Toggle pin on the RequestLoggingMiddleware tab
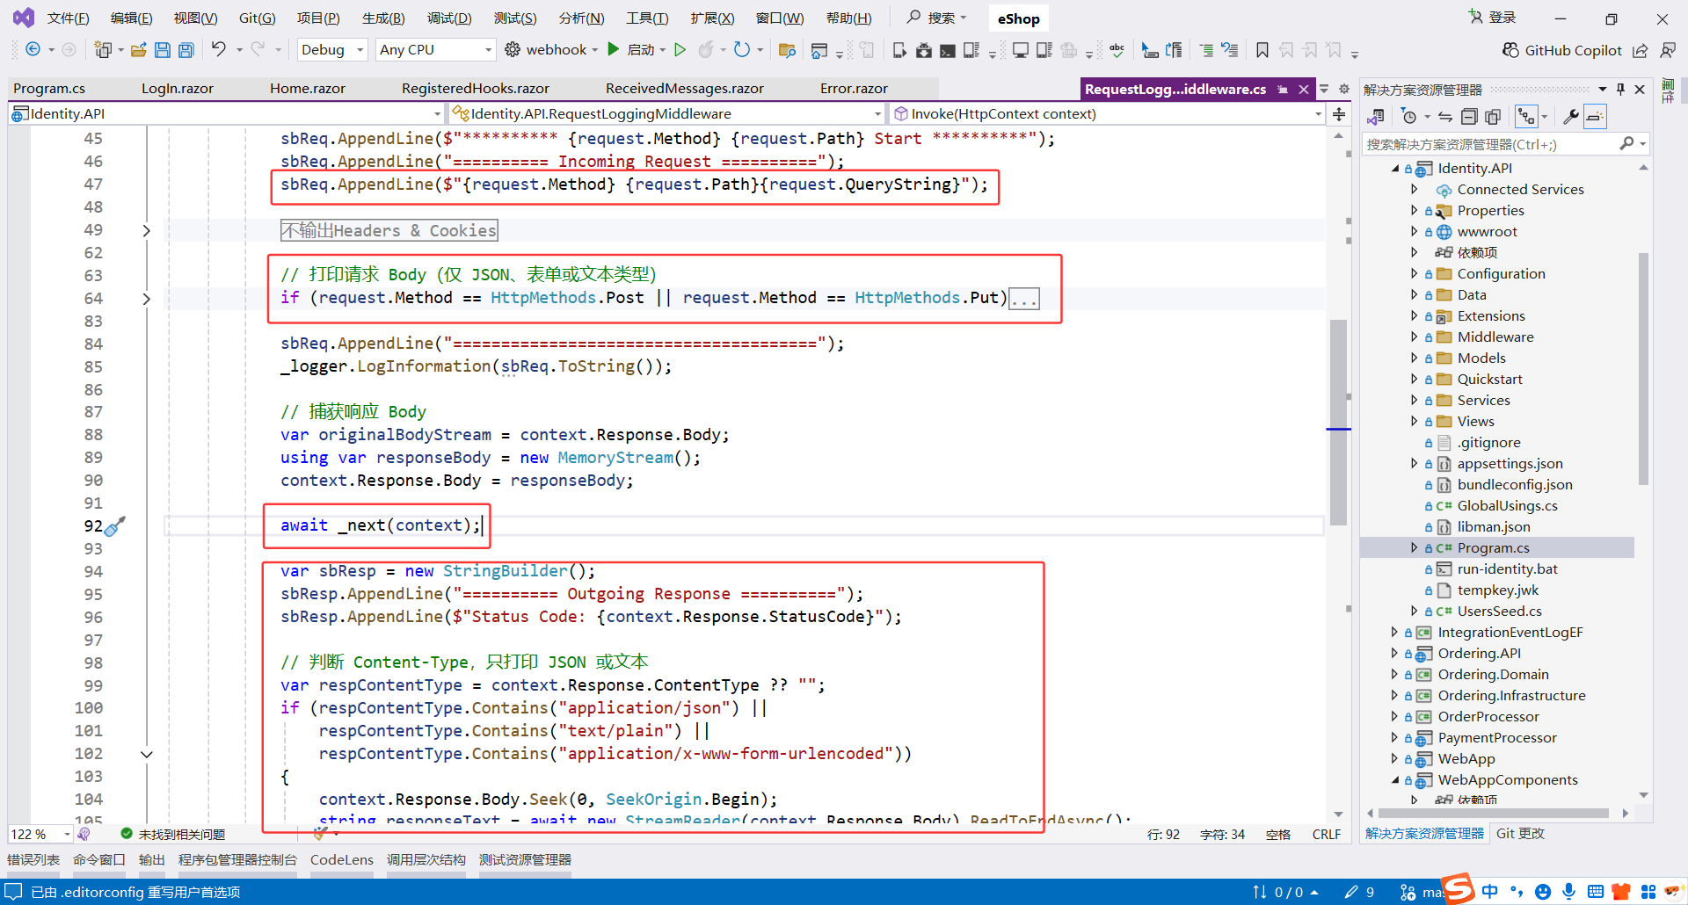The width and height of the screenshot is (1688, 905). click(x=1284, y=89)
